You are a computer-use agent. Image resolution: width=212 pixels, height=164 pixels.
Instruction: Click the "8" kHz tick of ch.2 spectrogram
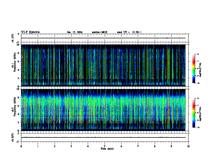coord(19,98)
